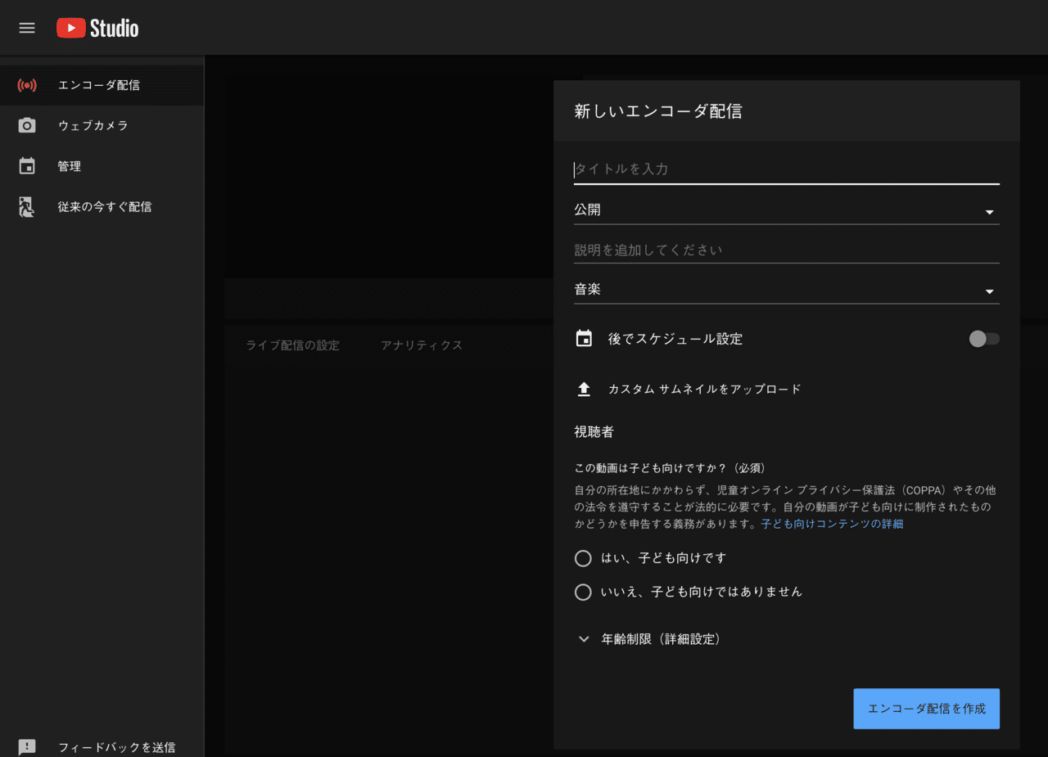Open the hamburger navigation menu
Image resolution: width=1048 pixels, height=757 pixels.
point(26,27)
